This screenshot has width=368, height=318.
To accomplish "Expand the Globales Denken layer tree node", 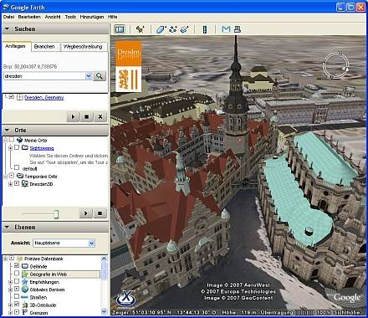I will [10, 290].
